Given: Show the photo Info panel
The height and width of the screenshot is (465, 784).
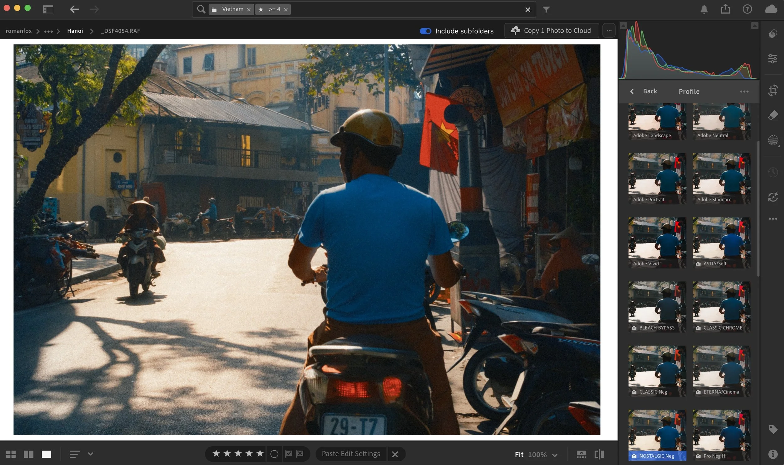Looking at the screenshot, I should (773, 454).
